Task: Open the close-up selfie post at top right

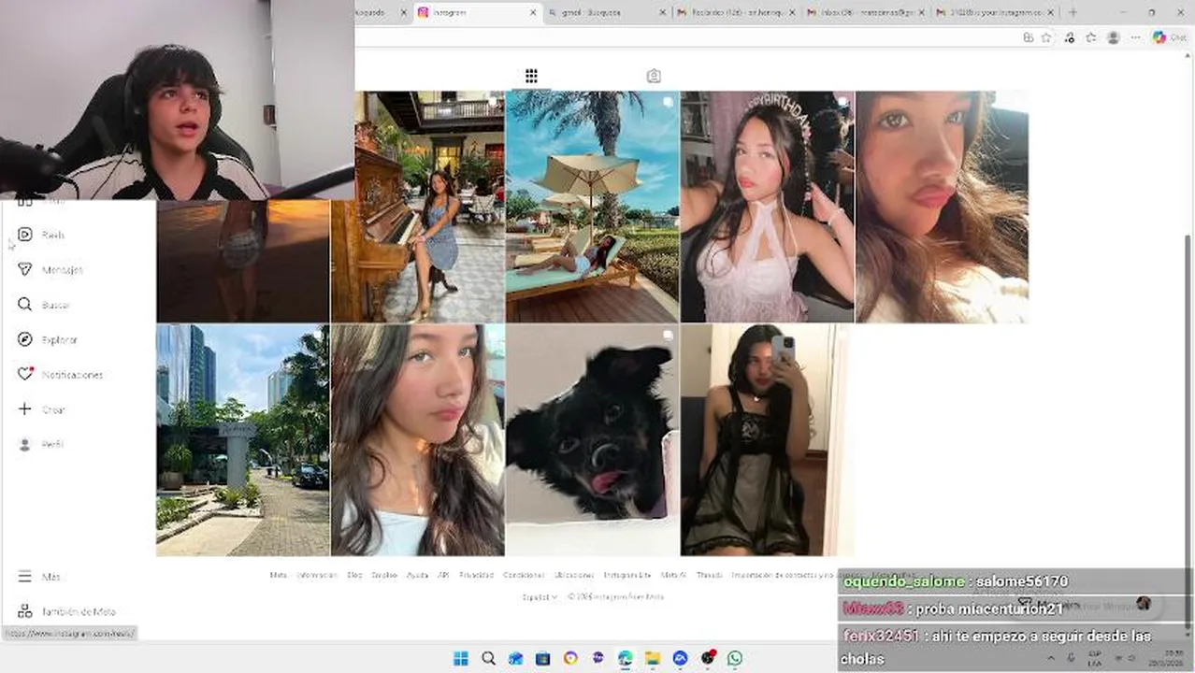Action: pyautogui.click(x=942, y=207)
